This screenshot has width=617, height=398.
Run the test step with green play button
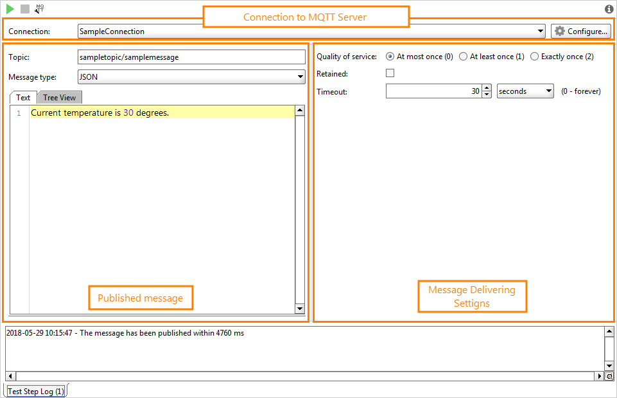click(10, 8)
